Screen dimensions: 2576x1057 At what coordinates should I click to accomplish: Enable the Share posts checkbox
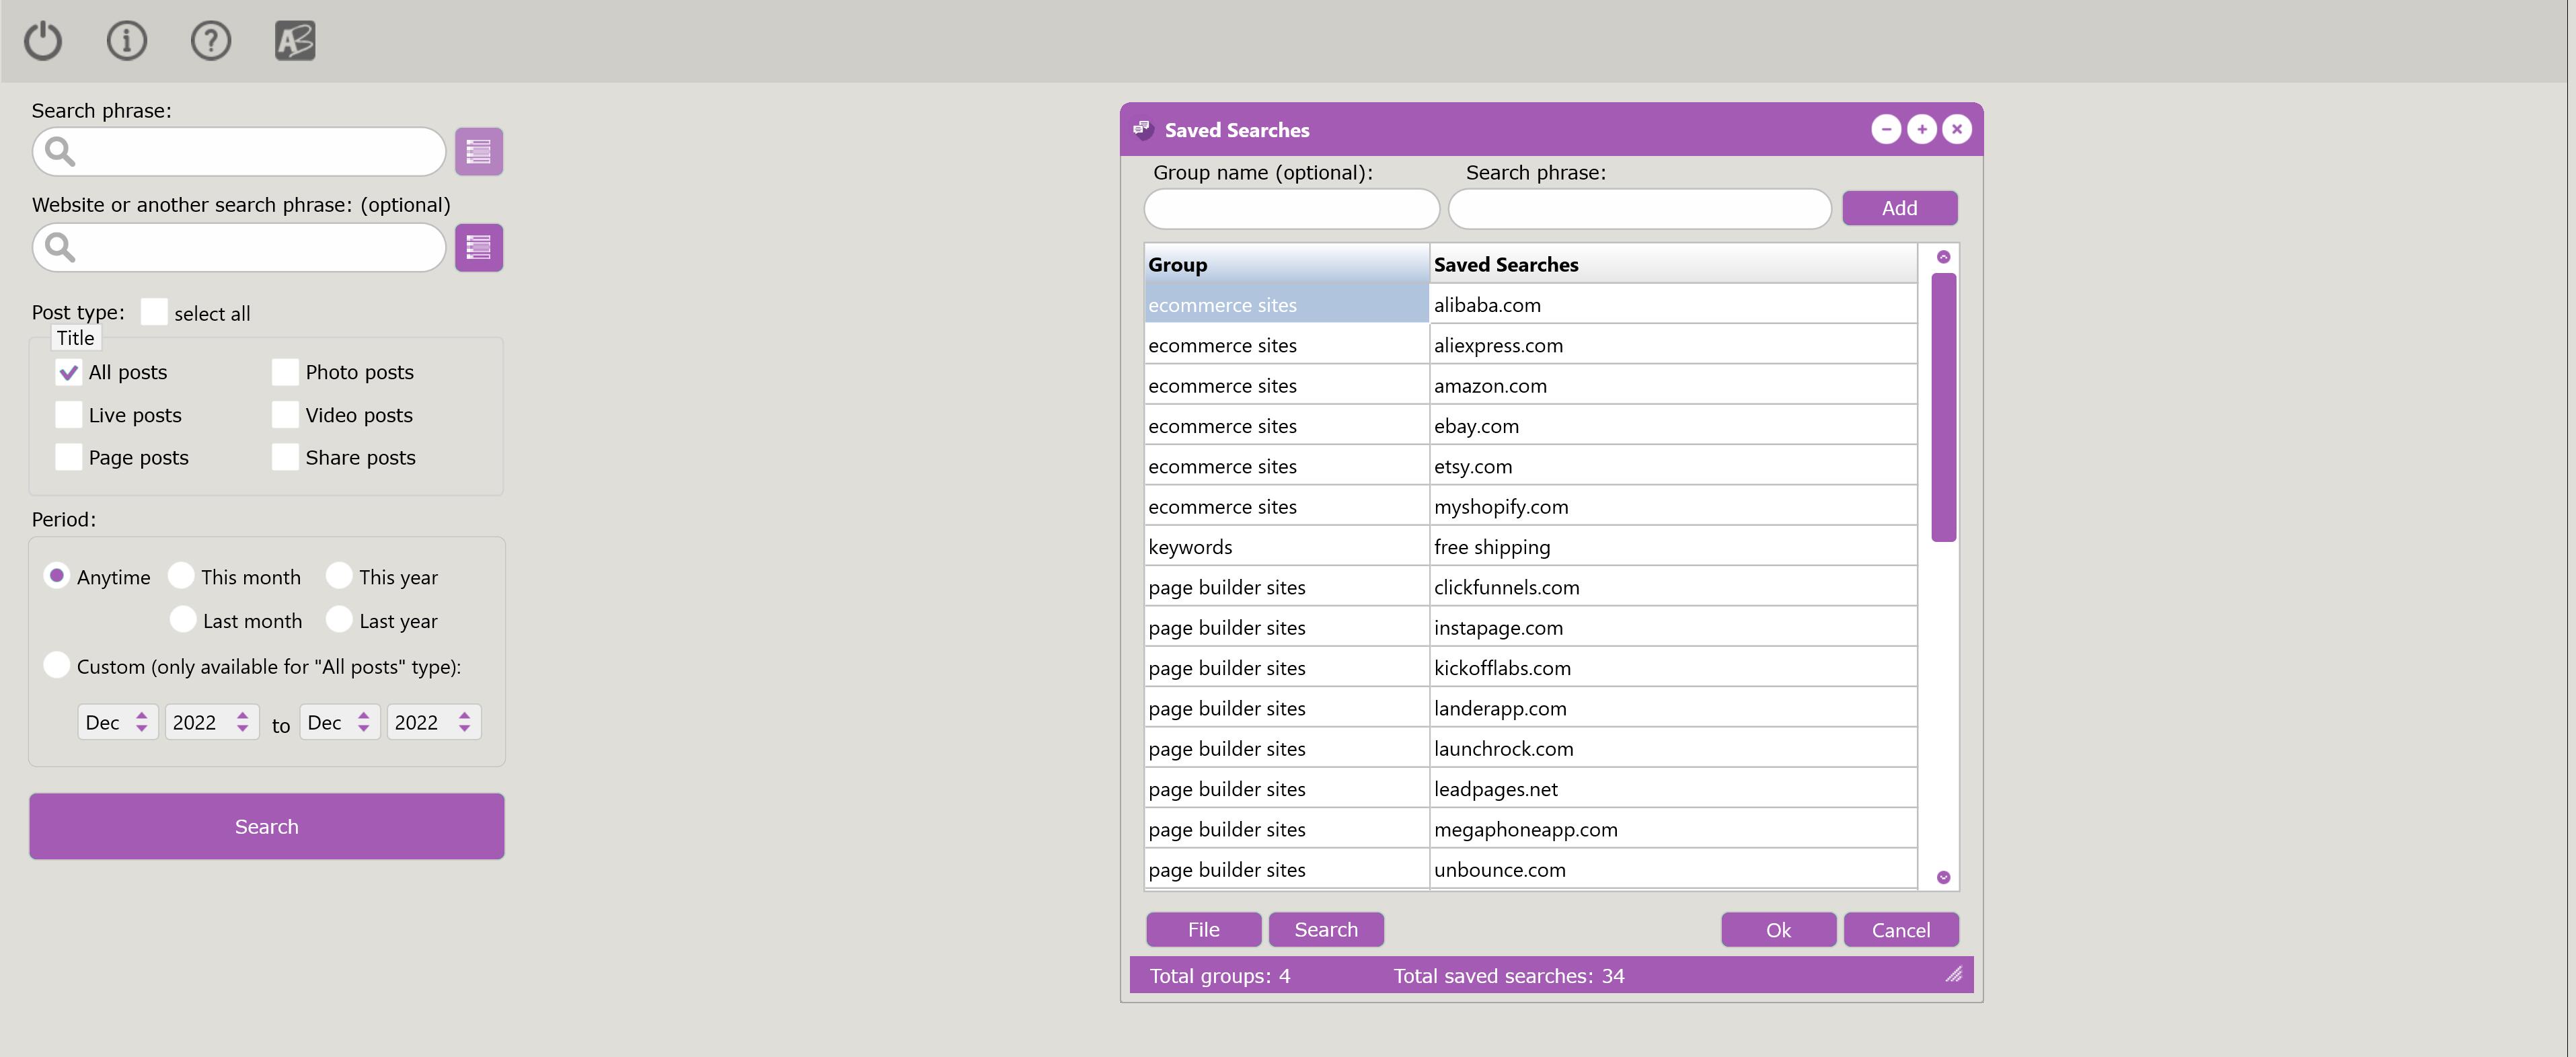pos(285,457)
